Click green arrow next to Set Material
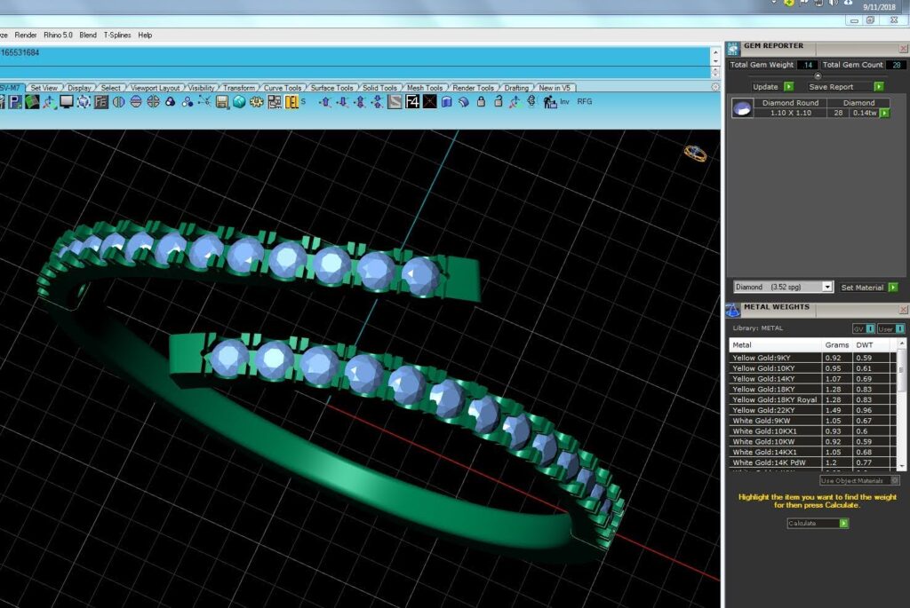This screenshot has height=608, width=910. point(893,287)
